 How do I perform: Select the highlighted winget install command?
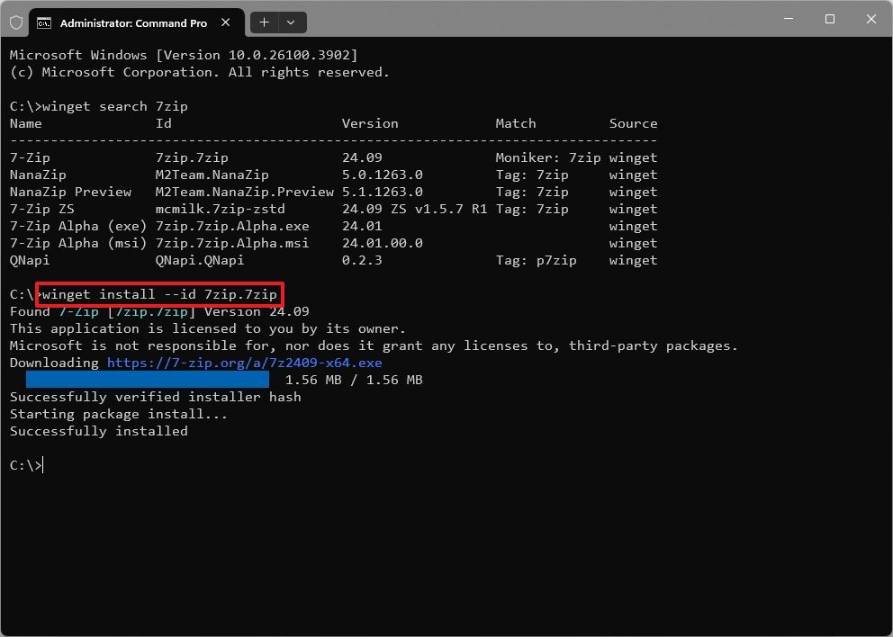coord(158,294)
